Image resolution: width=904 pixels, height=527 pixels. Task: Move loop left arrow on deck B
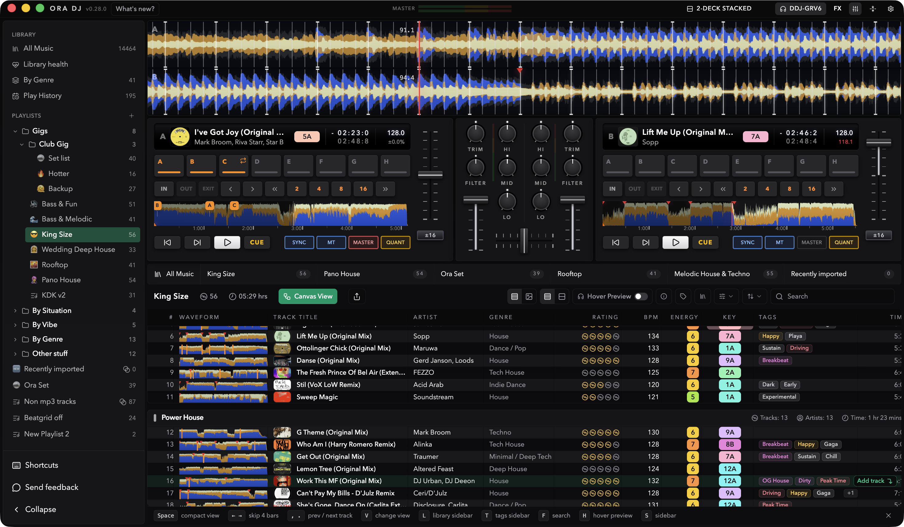(679, 189)
